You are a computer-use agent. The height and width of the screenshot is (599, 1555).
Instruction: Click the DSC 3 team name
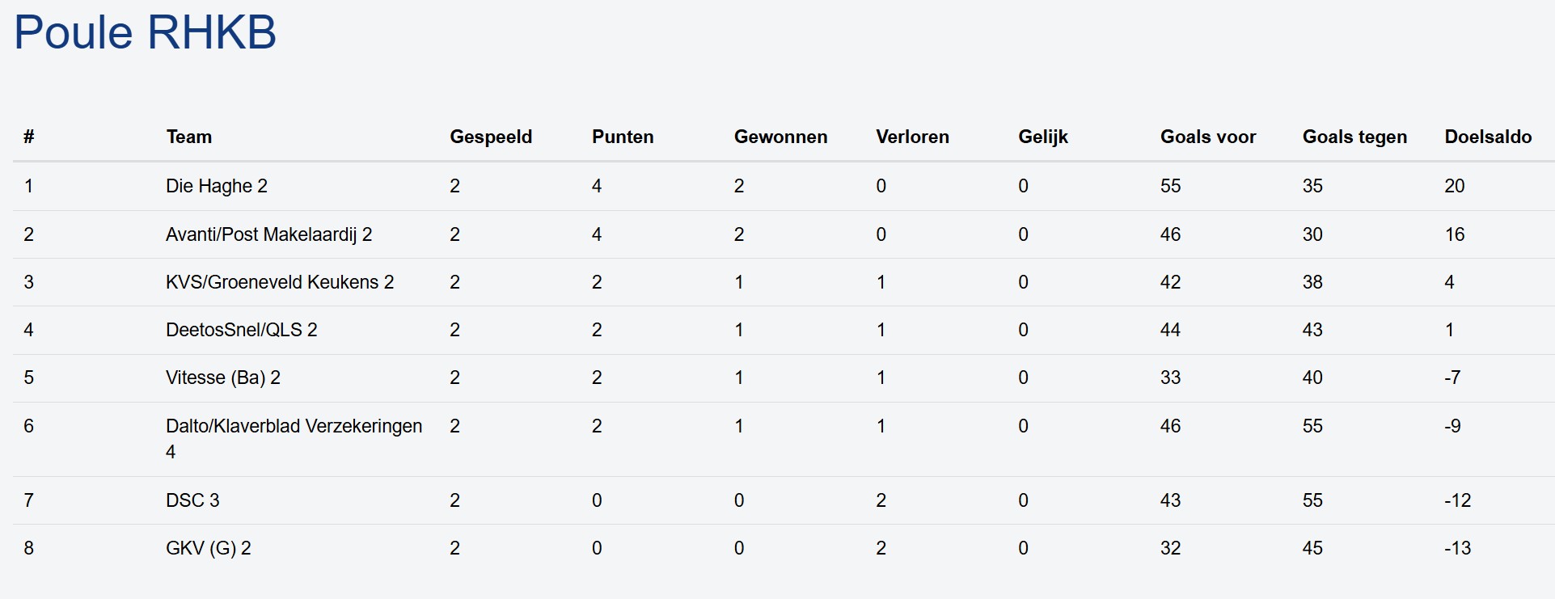[192, 500]
